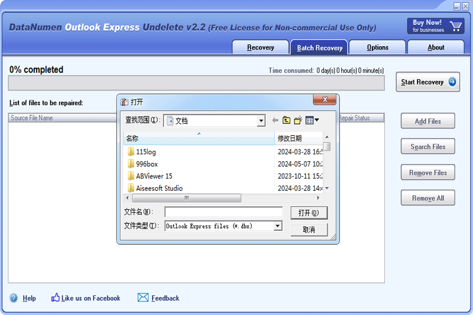Click the horizontal scrollbar thumb in file list

click(187, 198)
